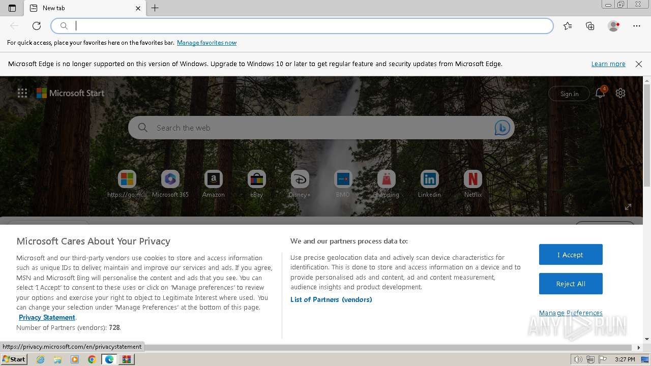Open the Netflix quick link

tap(473, 184)
